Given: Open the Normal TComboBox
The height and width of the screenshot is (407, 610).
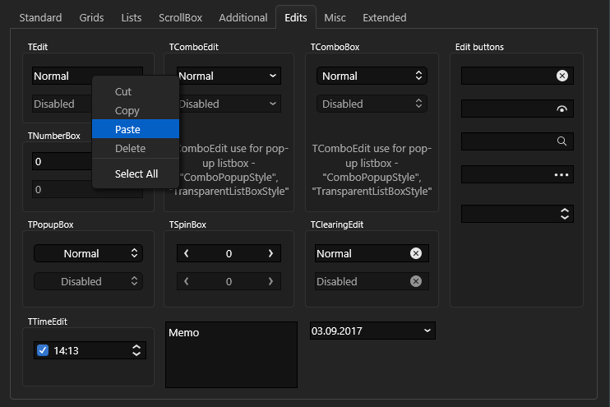Looking at the screenshot, I should pyautogui.click(x=372, y=76).
